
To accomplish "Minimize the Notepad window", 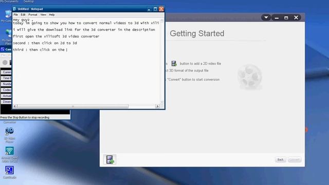I will [x=149, y=9].
